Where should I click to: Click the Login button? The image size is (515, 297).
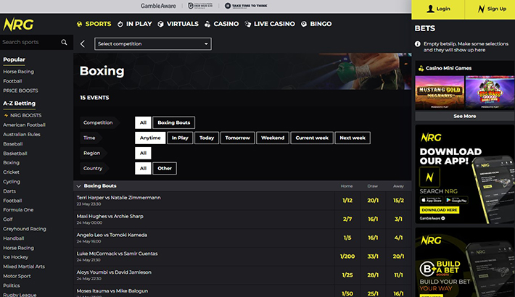click(x=438, y=9)
